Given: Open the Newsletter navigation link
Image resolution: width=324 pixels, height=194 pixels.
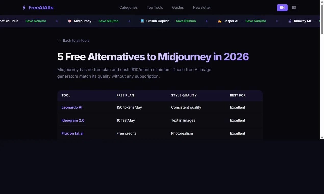Looking at the screenshot, I should click(202, 7).
